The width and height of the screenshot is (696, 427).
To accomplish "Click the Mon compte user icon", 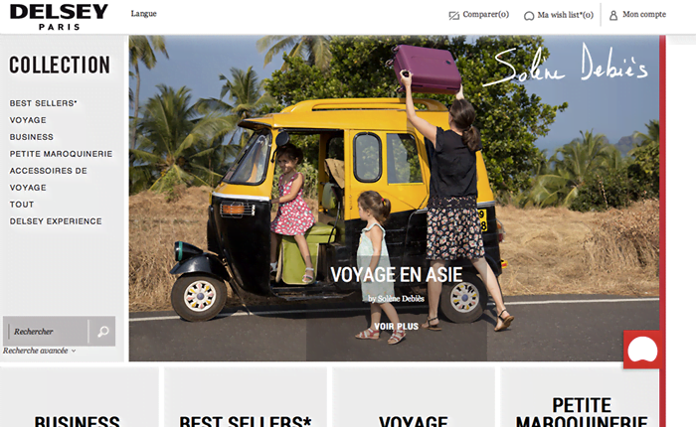I will pyautogui.click(x=613, y=16).
